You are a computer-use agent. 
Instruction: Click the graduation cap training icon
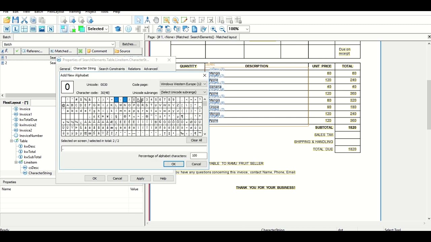[x=118, y=29]
